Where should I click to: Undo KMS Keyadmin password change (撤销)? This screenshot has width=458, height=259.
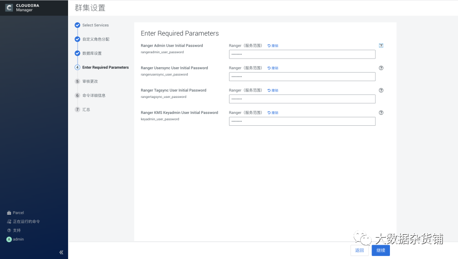[273, 113]
